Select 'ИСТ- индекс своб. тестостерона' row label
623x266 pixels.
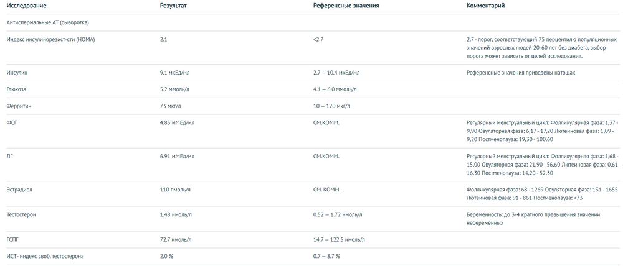45,256
